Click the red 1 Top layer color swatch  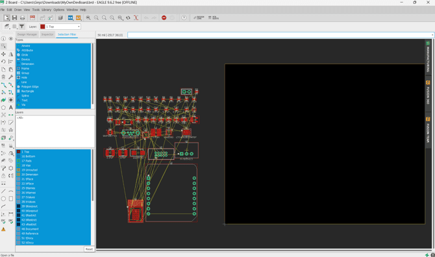point(18,152)
